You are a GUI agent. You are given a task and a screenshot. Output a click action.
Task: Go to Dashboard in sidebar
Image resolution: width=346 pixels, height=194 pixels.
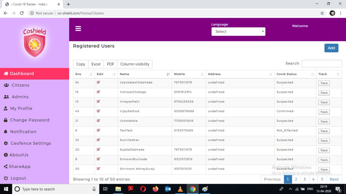(x=35, y=74)
